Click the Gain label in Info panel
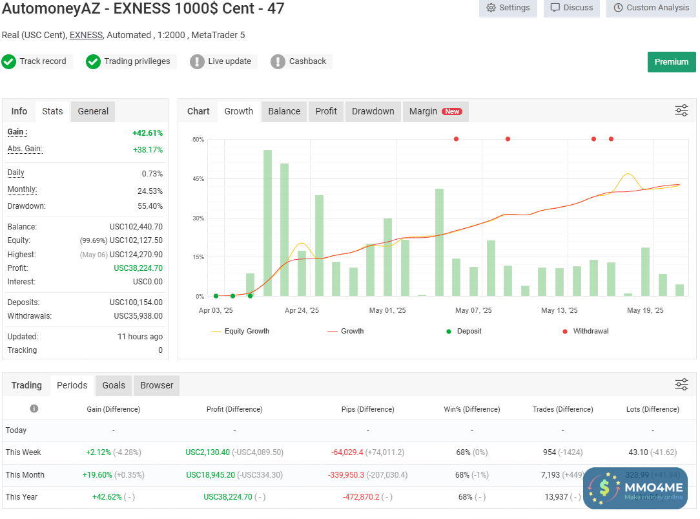 click(x=17, y=132)
